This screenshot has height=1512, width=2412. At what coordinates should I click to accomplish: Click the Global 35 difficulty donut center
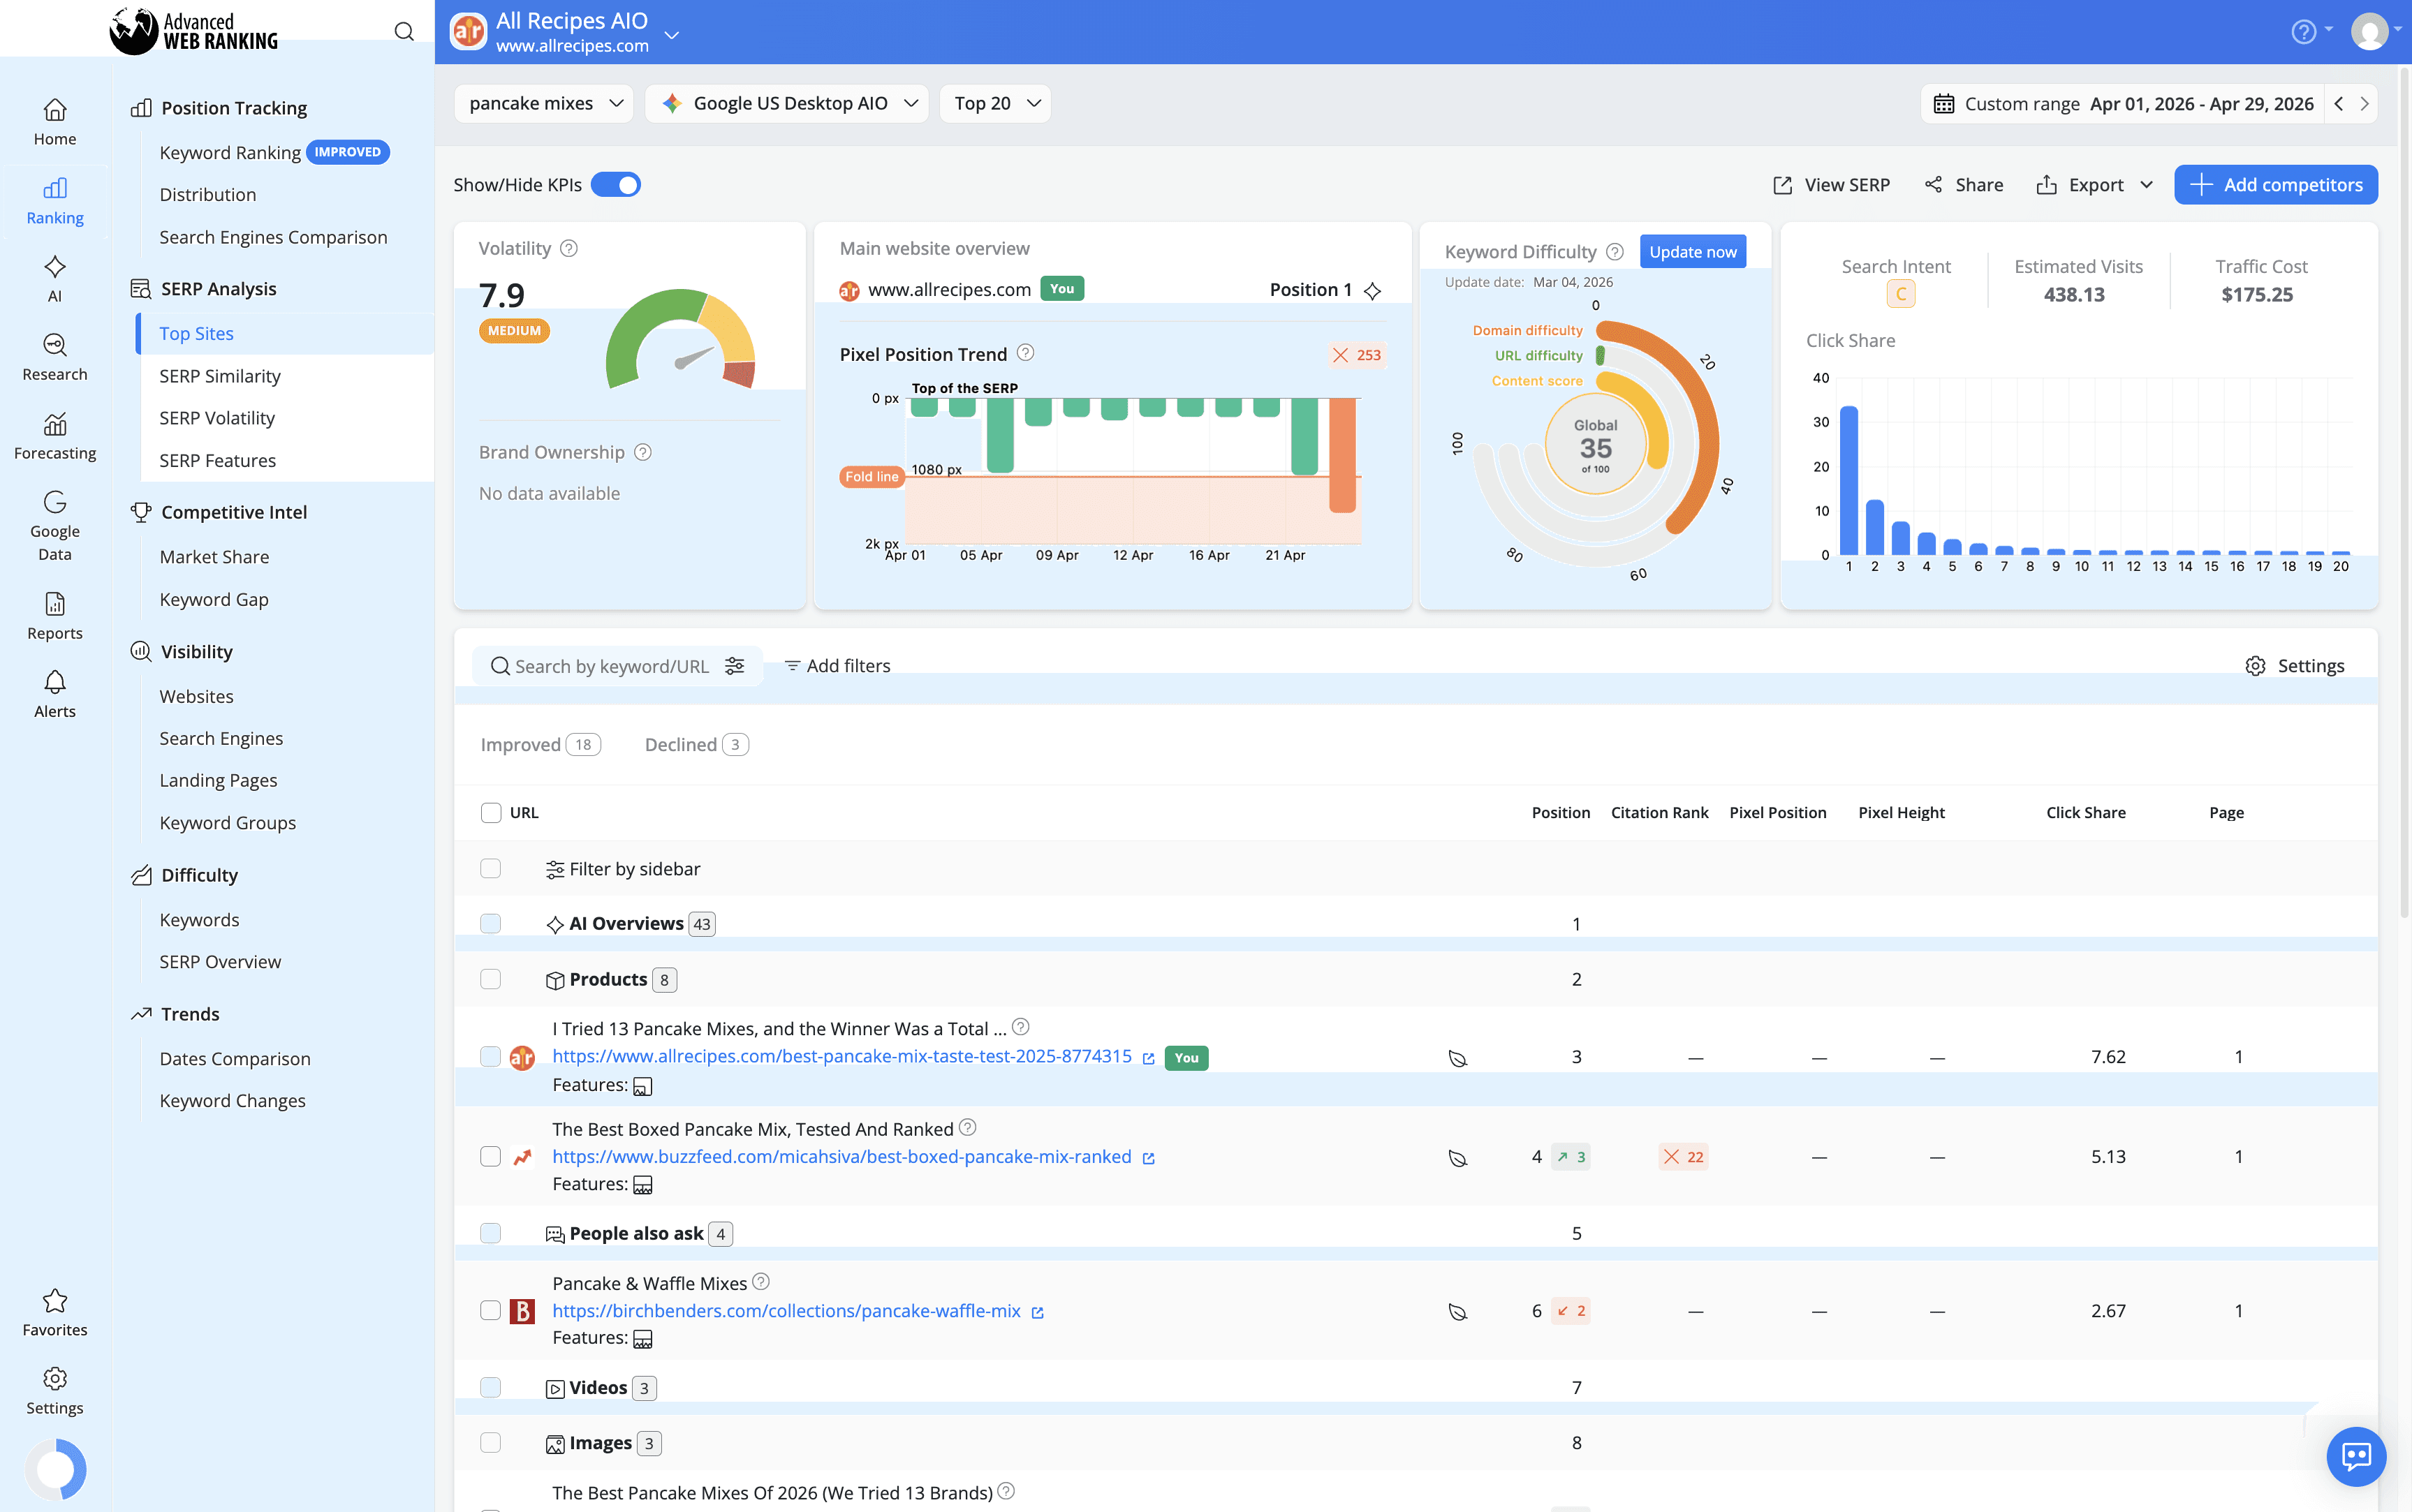(x=1596, y=445)
